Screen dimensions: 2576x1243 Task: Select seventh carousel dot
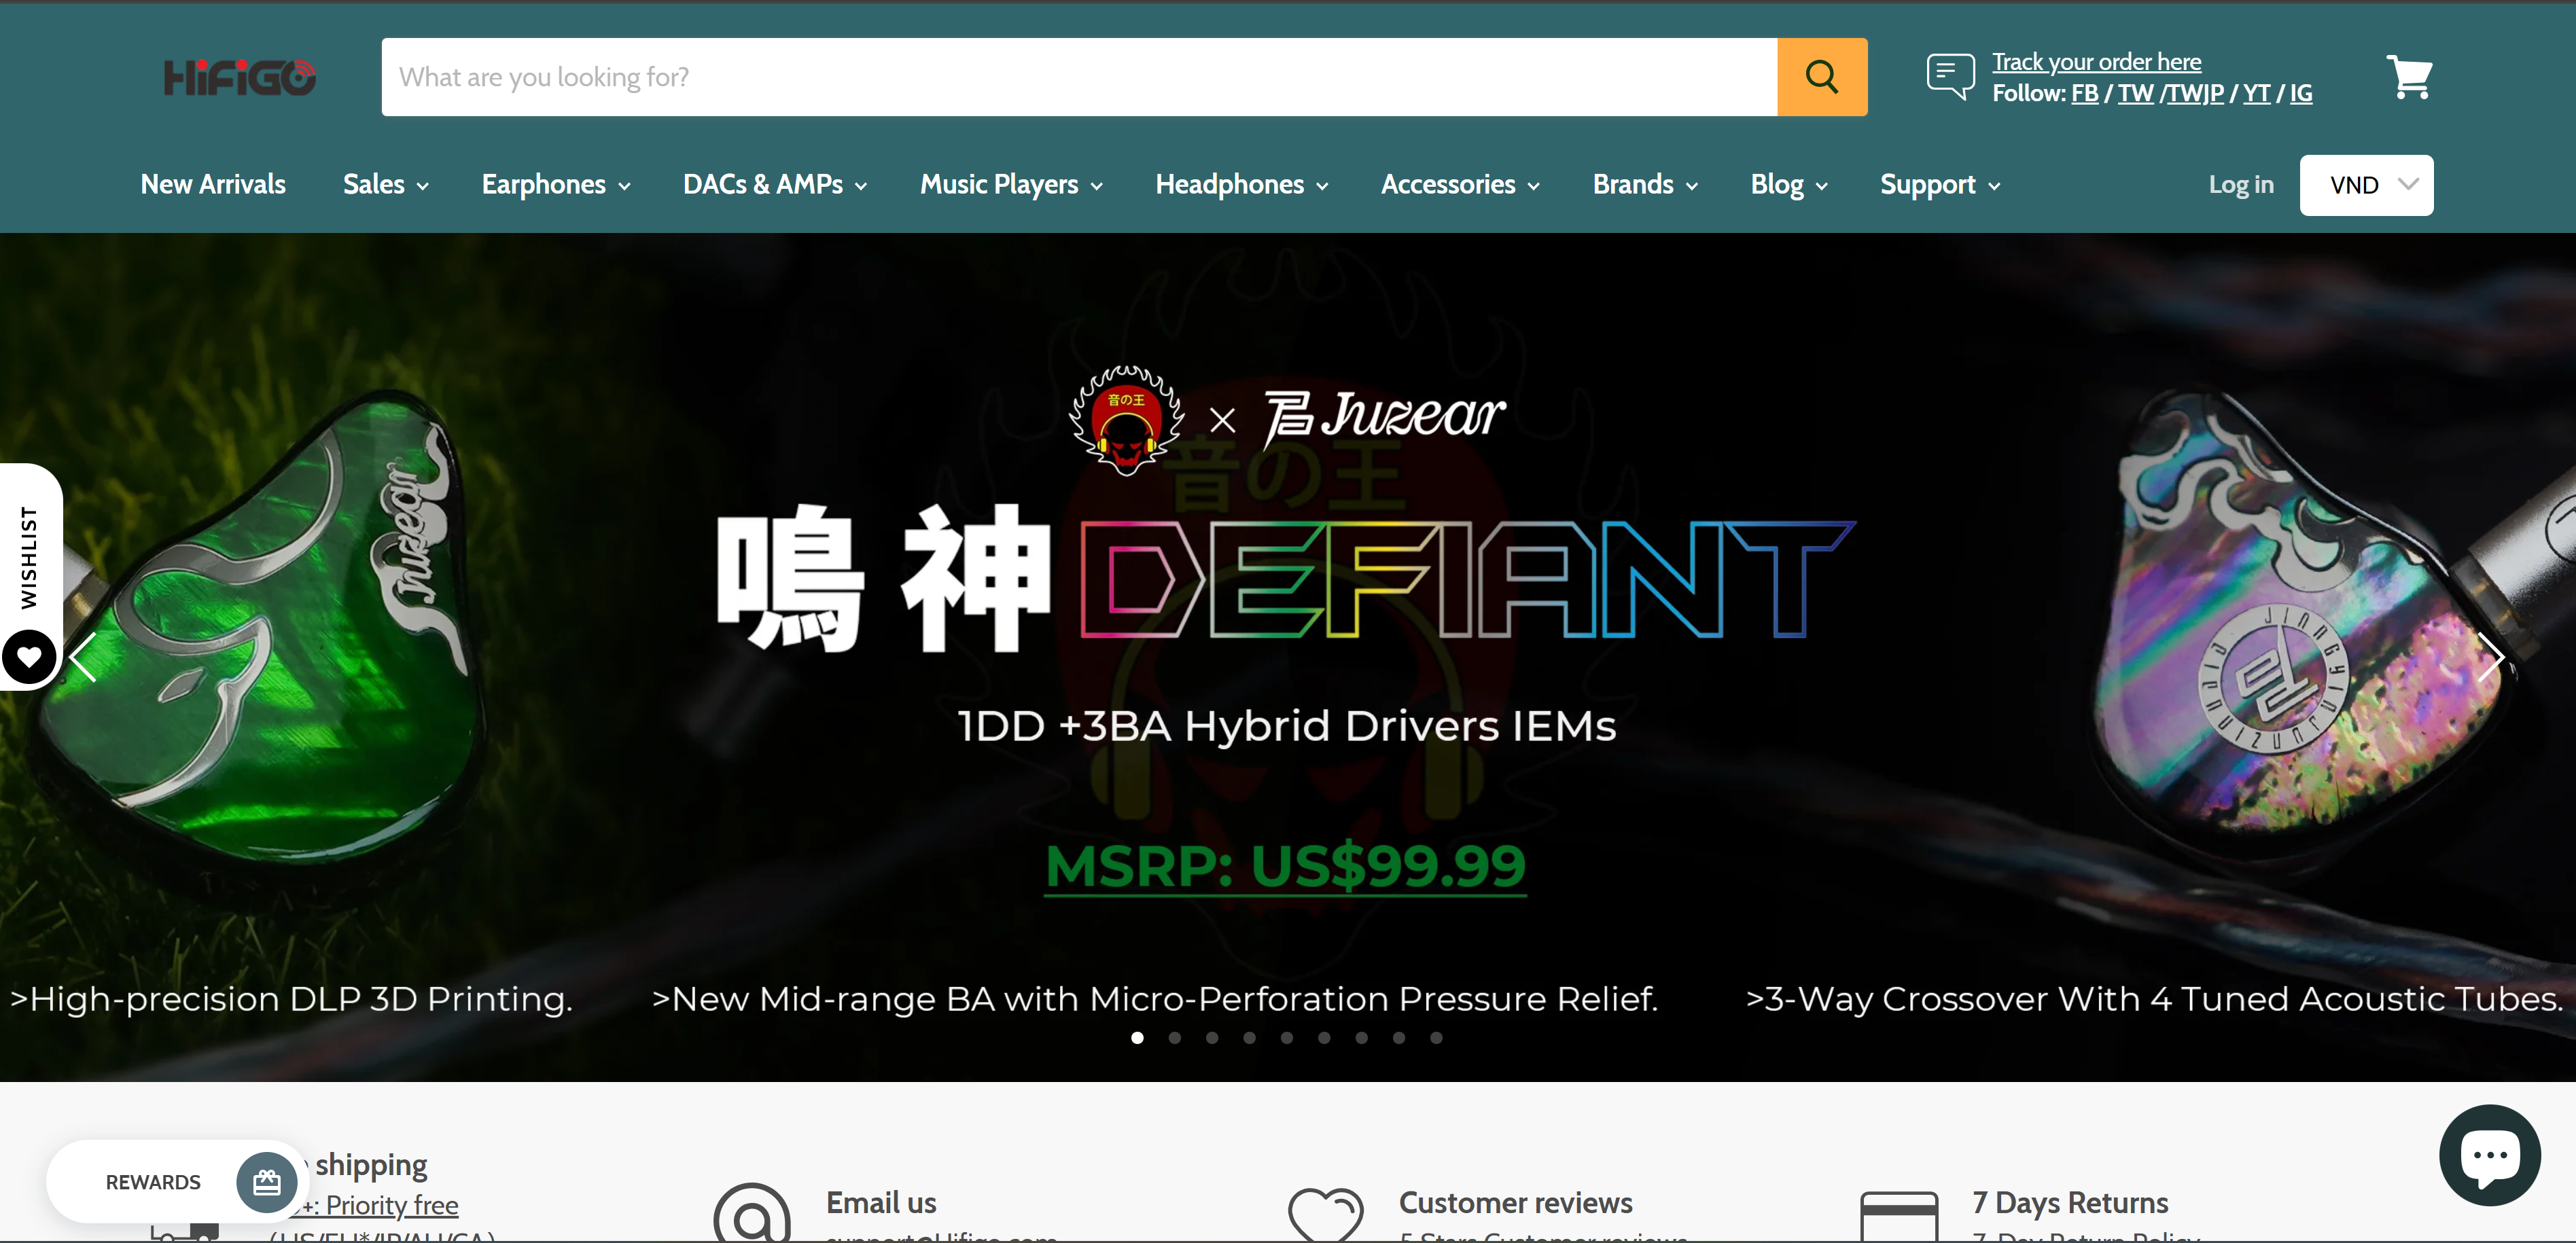(x=1361, y=1037)
